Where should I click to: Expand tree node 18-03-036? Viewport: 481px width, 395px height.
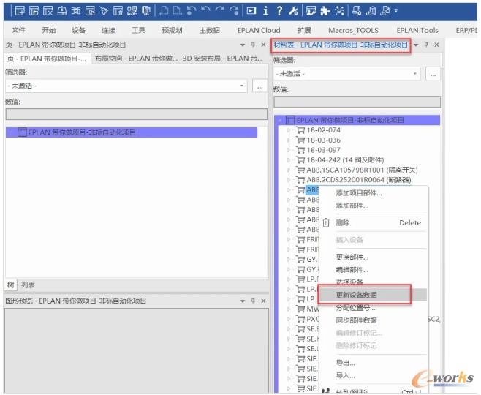[289, 140]
